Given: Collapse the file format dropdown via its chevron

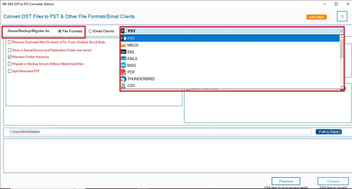Looking at the screenshot, I should [341, 31].
